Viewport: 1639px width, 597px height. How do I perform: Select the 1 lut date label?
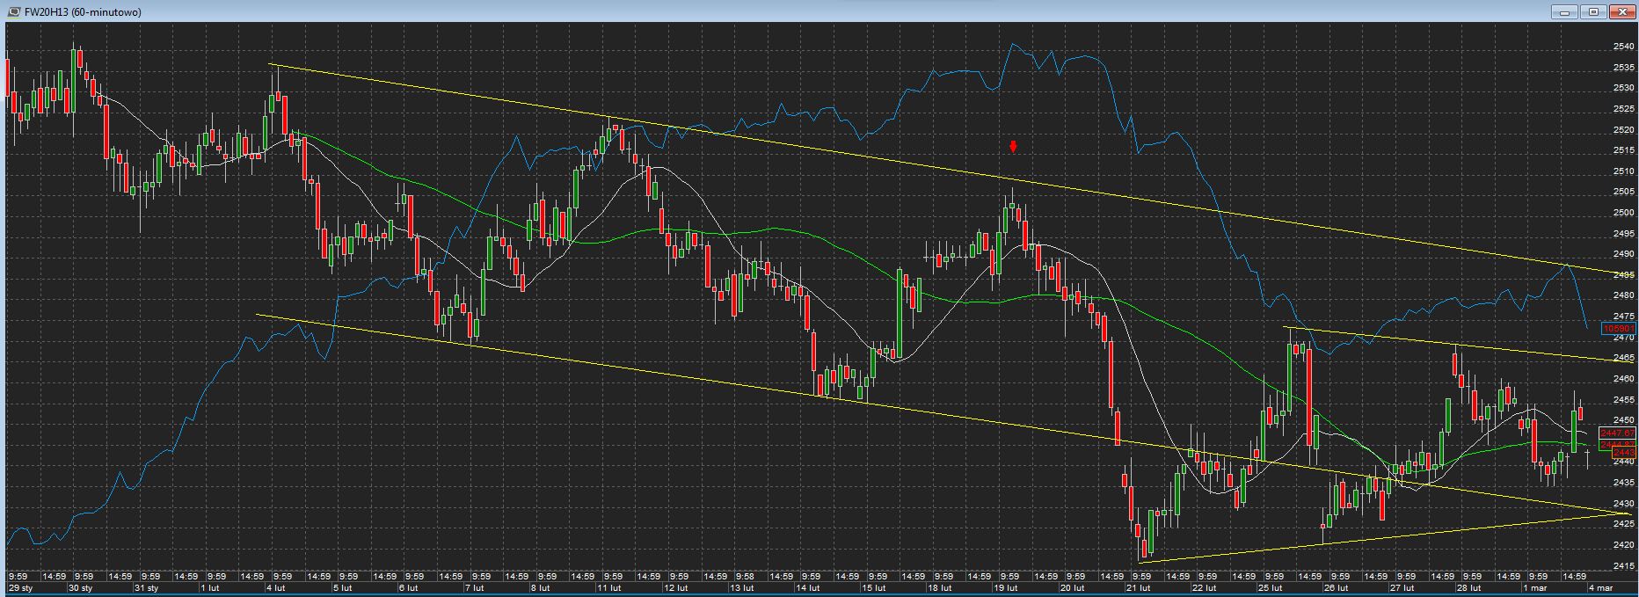(x=212, y=588)
